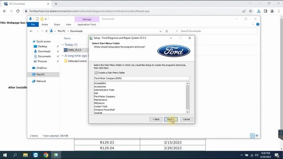Click Next in the Setup dialog
Viewport: 283px width, 159px height.
[x=171, y=119]
